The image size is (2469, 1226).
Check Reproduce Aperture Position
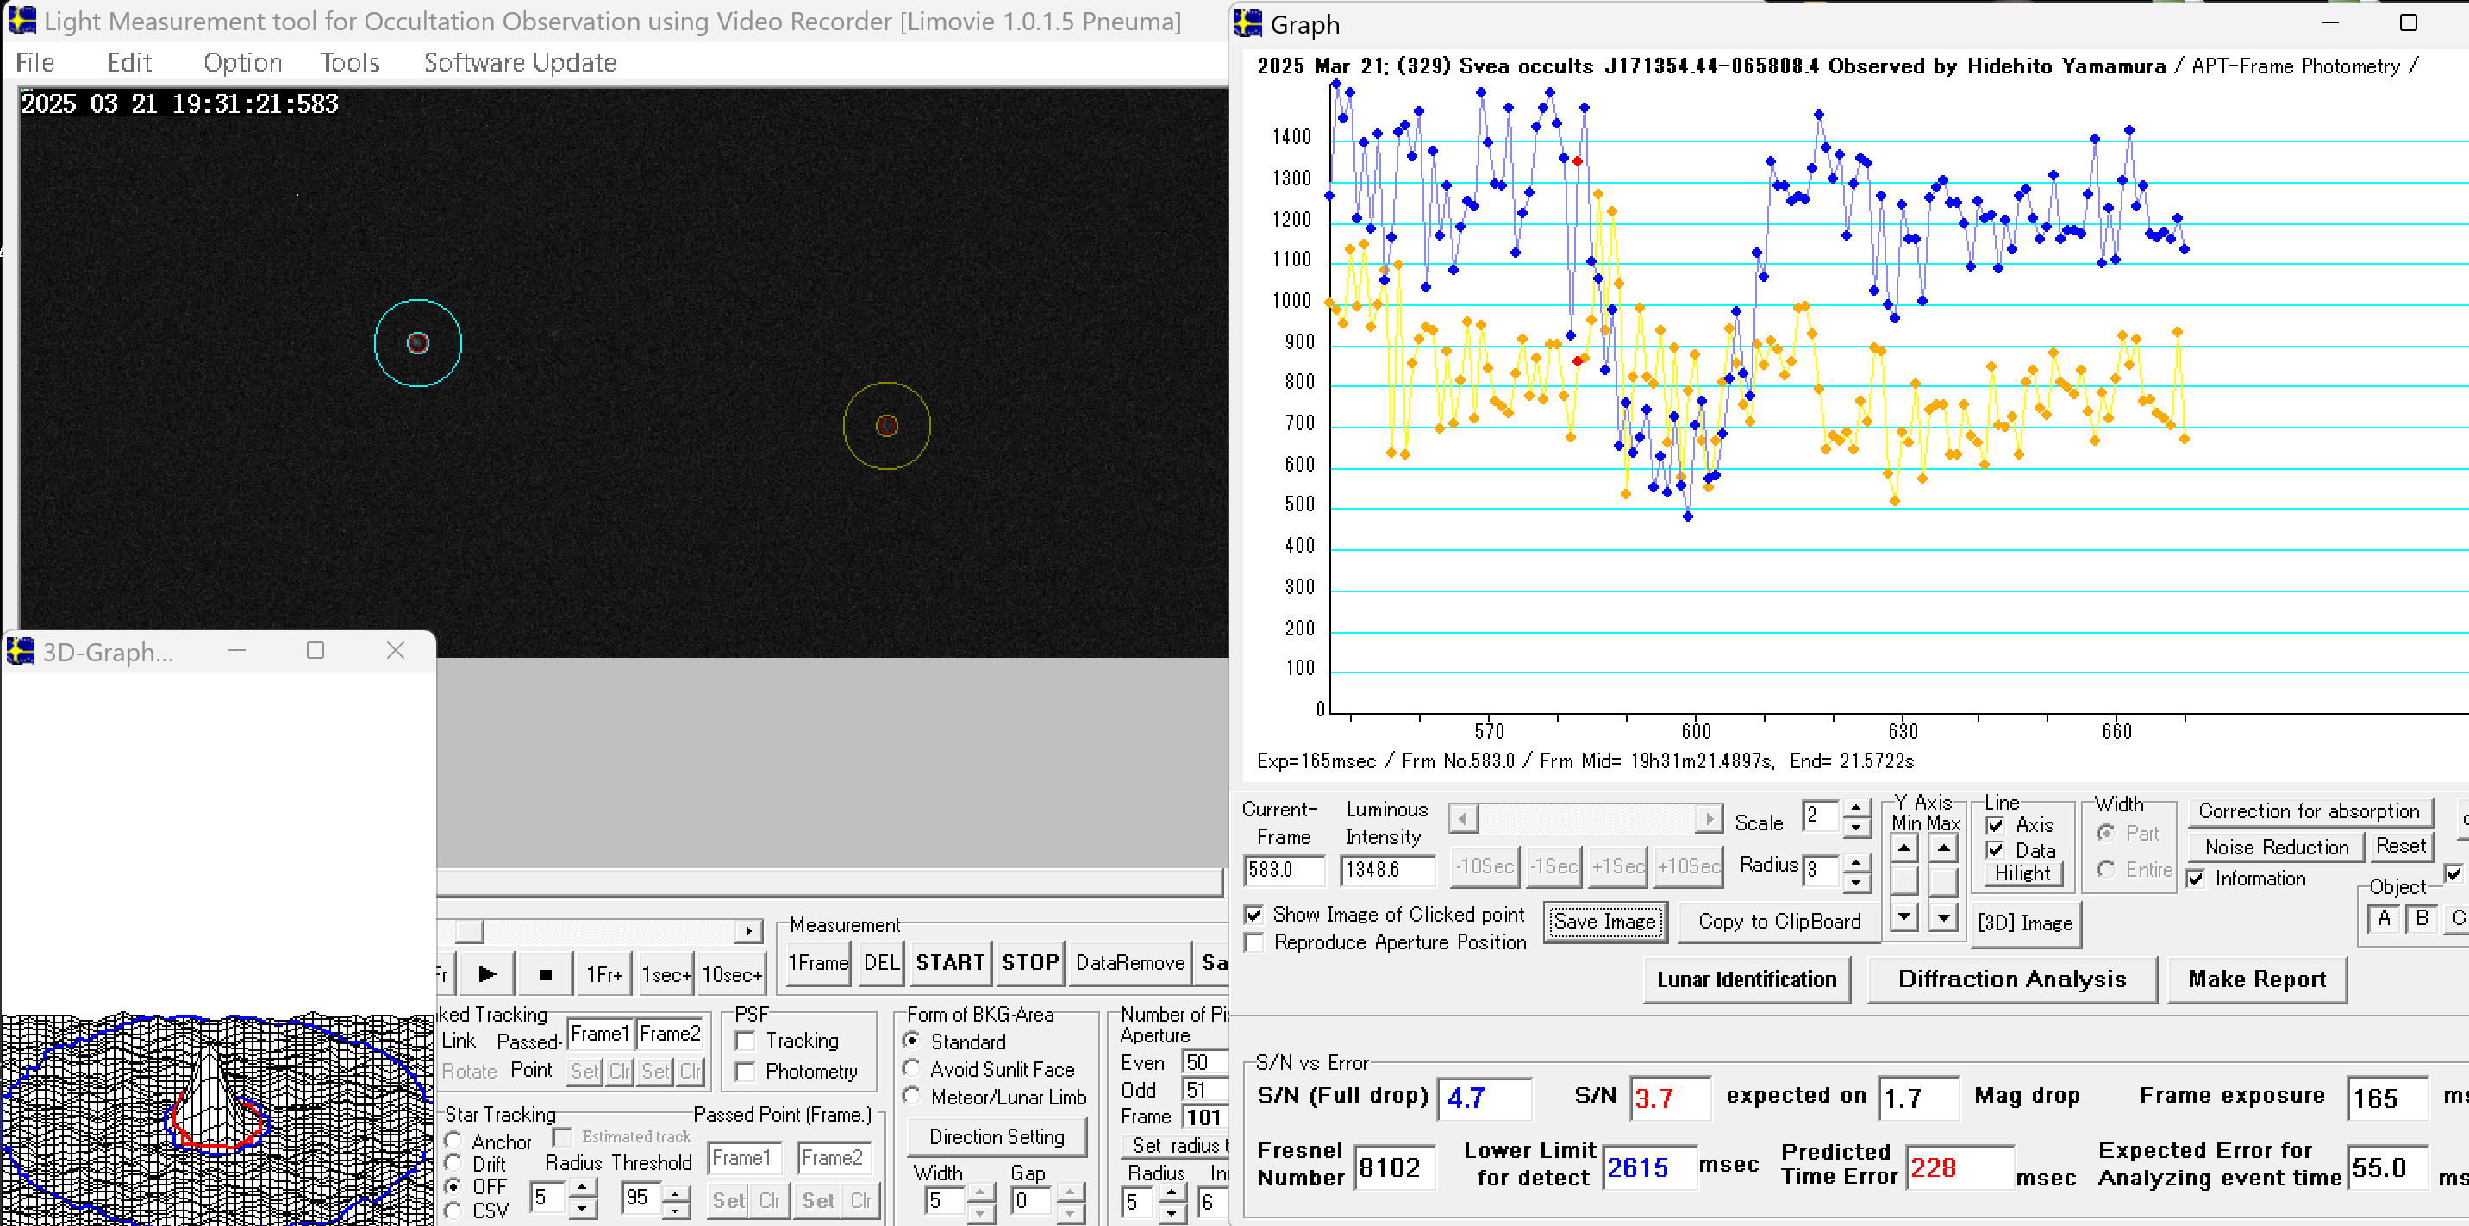point(1253,942)
